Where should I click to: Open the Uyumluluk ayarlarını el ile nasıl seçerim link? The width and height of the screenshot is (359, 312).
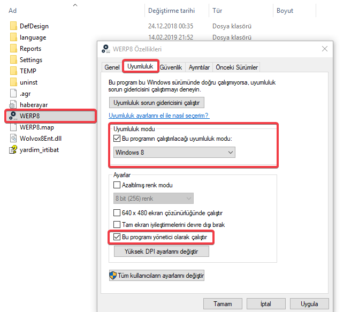(159, 116)
